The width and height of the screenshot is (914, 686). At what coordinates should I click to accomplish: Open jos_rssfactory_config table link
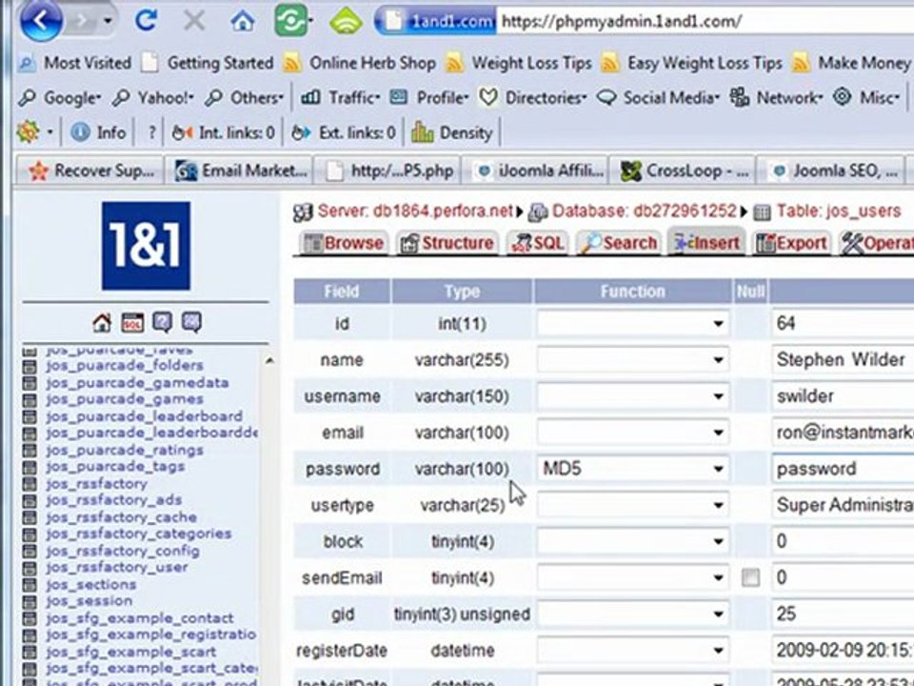(123, 552)
